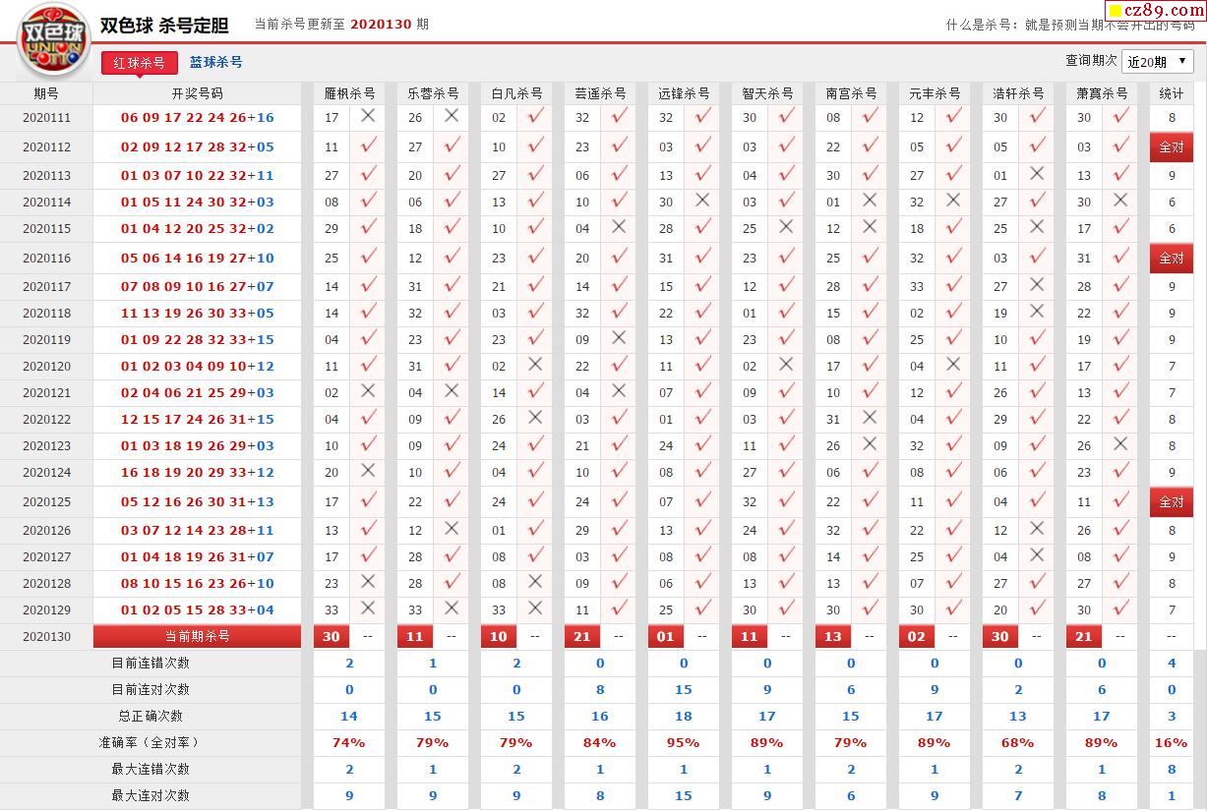Click the 准确率（全对率） row label
The height and width of the screenshot is (811, 1207).
tap(151, 742)
